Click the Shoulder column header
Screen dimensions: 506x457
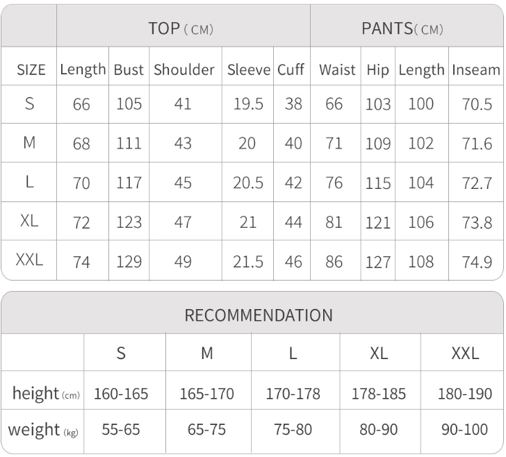point(184,70)
